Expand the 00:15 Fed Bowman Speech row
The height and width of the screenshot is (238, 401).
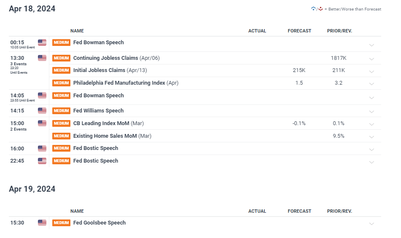[371, 45]
